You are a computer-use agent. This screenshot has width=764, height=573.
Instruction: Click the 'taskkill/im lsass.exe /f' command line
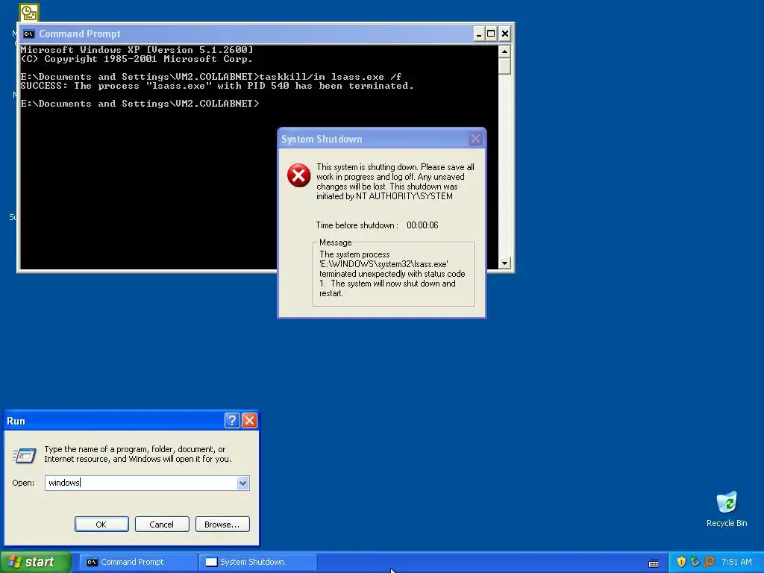click(331, 77)
